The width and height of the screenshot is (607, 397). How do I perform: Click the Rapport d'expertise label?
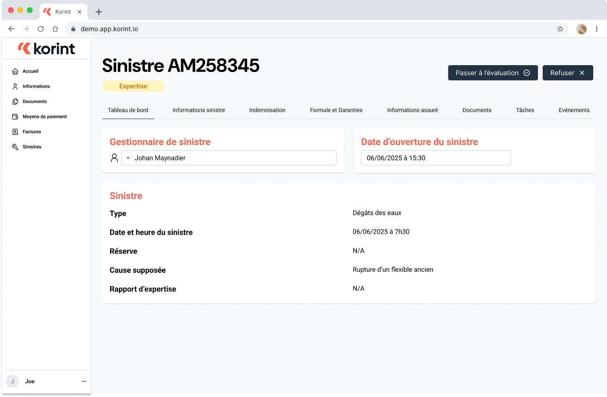[143, 289]
